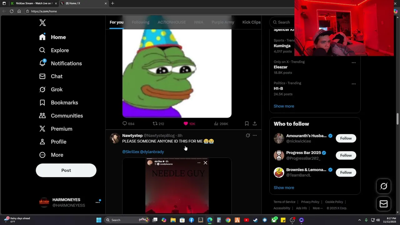This screenshot has height=225, width=400.
Task: Click the x.com/home address bar
Action: pos(159,11)
